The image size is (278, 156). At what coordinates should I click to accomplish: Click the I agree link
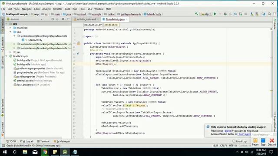tap(227, 131)
